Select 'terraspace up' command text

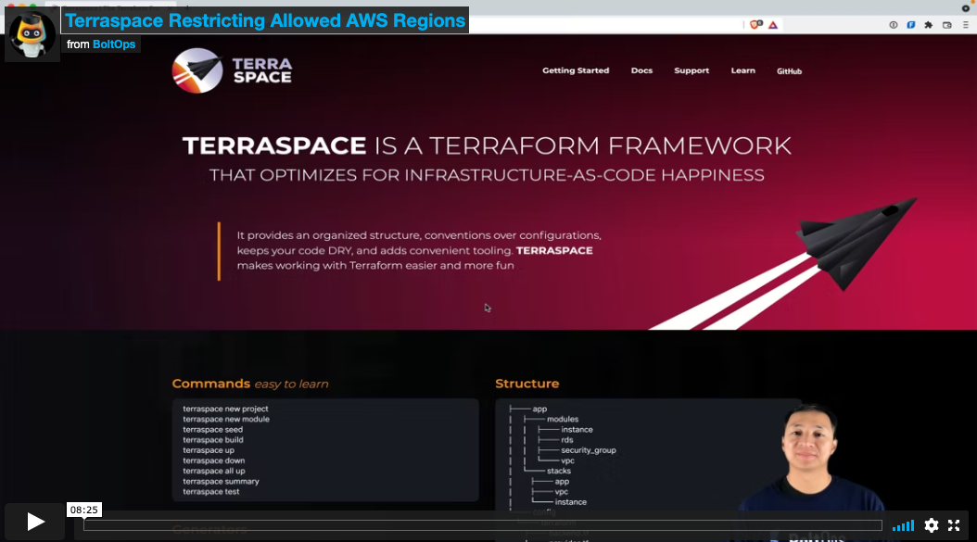pos(209,450)
